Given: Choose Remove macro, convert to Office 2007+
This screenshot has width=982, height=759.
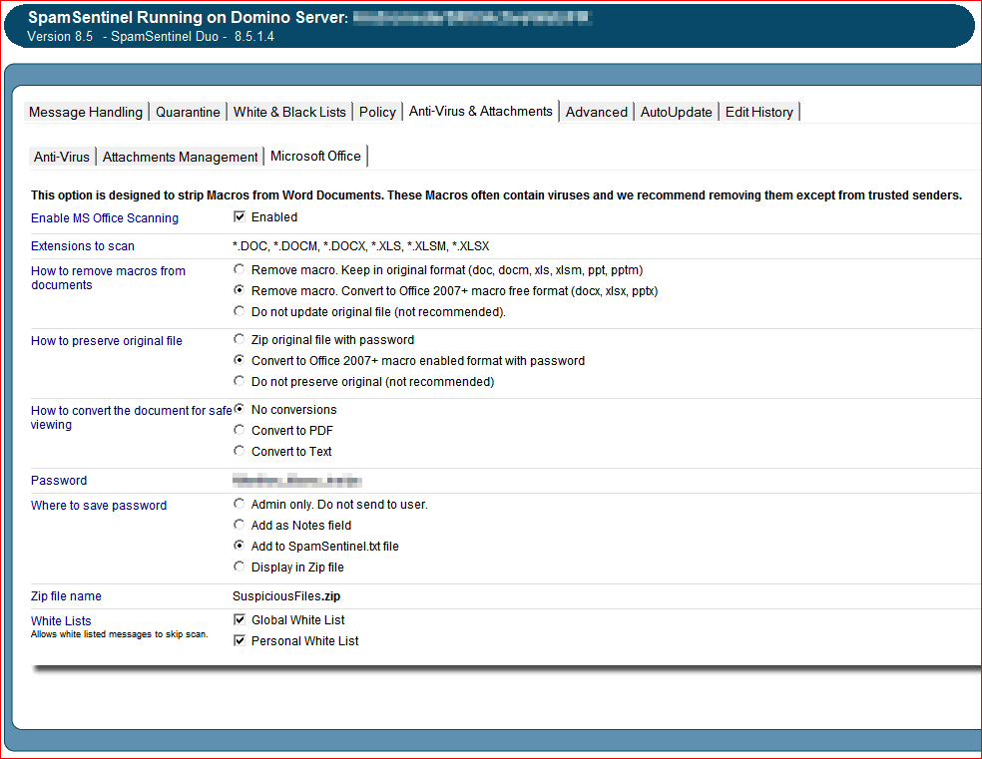Looking at the screenshot, I should [239, 290].
